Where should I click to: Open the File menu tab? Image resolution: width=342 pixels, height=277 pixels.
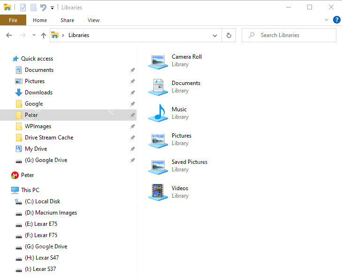[13, 20]
